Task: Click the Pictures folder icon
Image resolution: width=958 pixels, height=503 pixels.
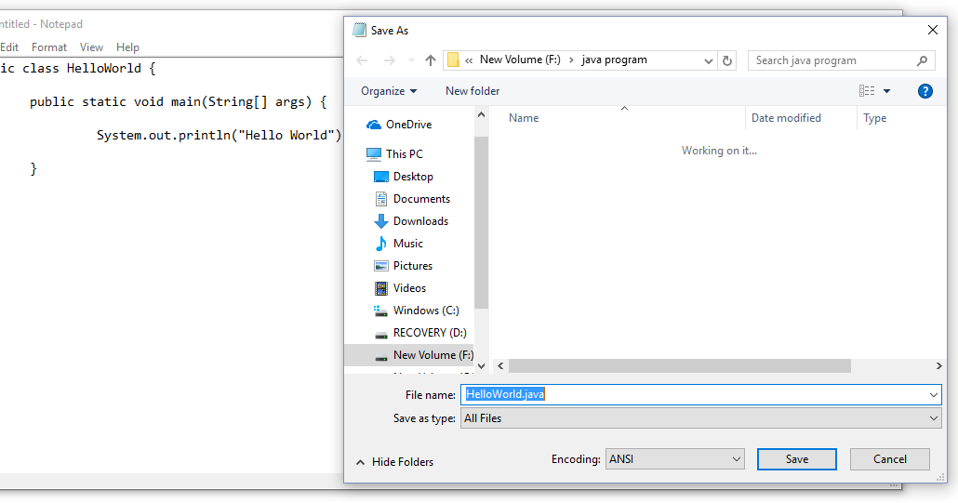Action: click(x=380, y=266)
